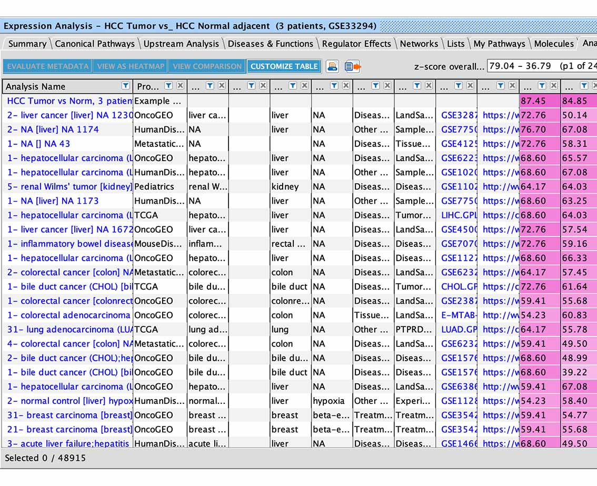Filter the column containing GSE accession links

tap(459, 86)
